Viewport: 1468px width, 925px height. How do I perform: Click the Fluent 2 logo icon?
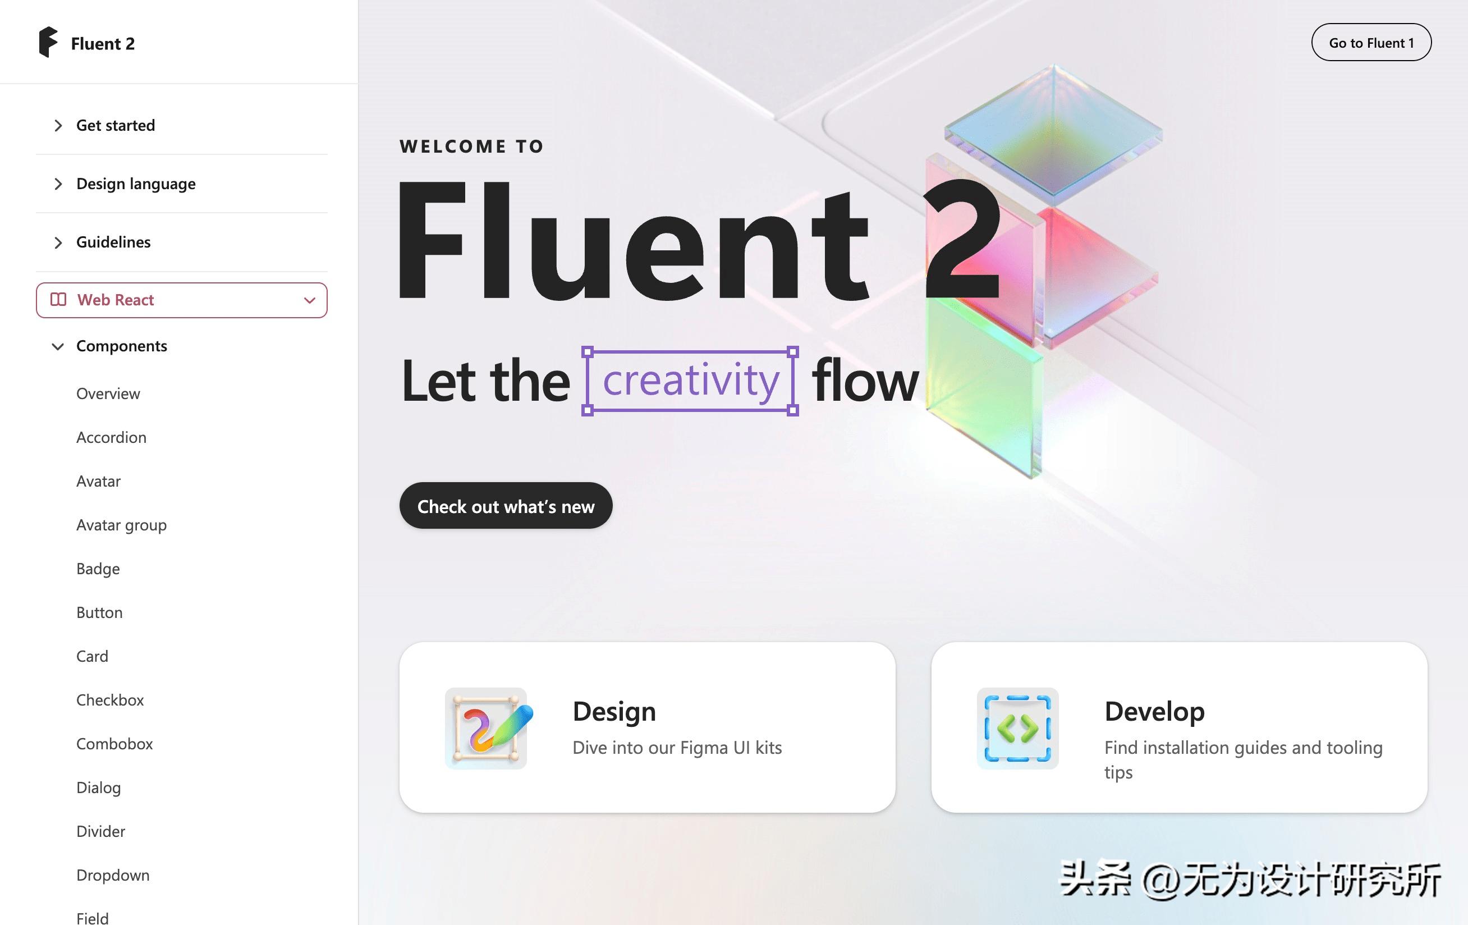pos(48,42)
